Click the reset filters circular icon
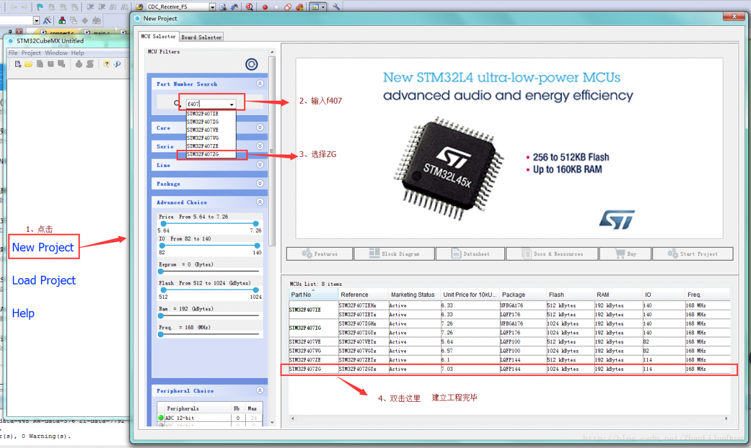Image resolution: width=751 pixels, height=448 pixels. (252, 64)
